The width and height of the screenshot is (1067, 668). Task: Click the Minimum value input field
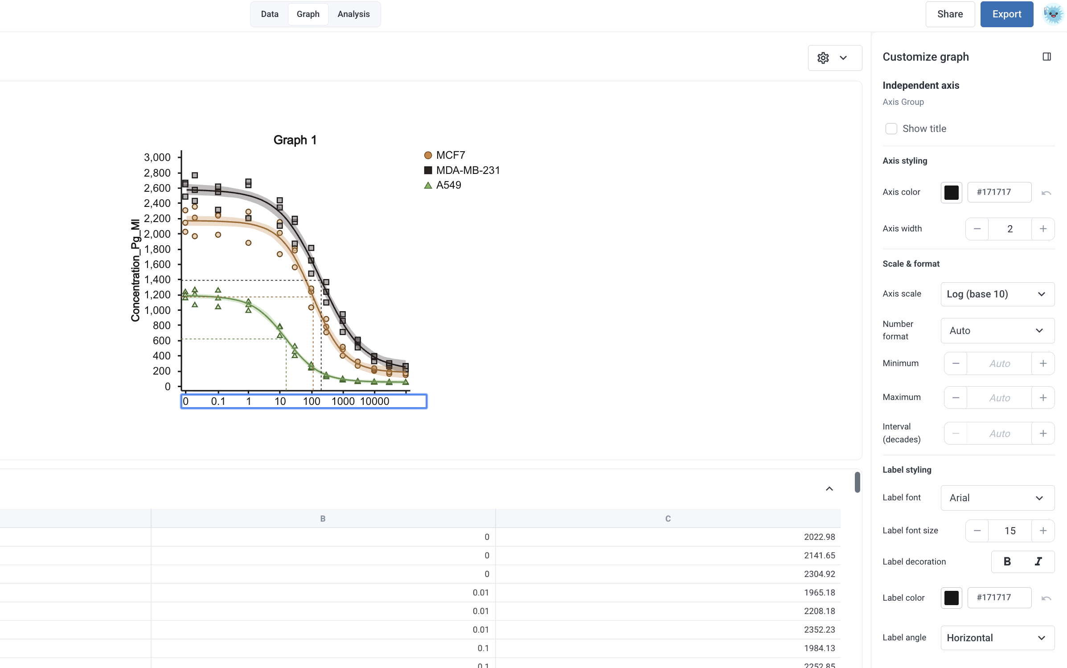999,364
